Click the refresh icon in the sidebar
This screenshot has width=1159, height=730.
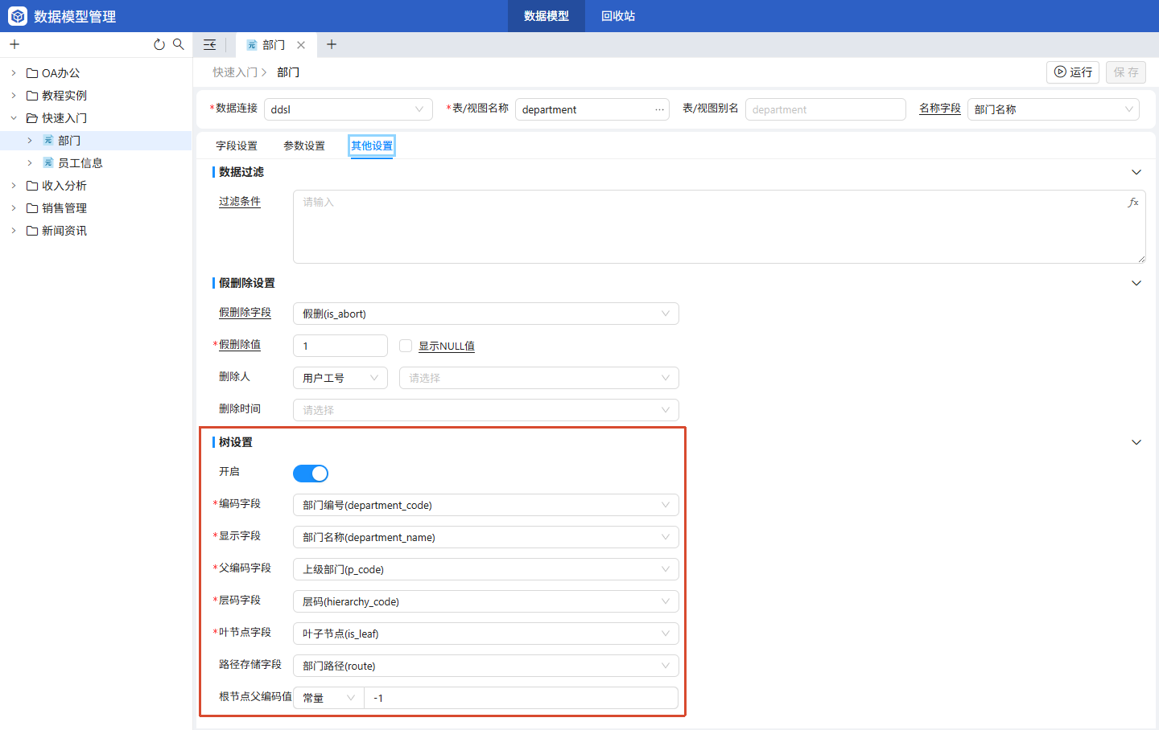pos(159,44)
